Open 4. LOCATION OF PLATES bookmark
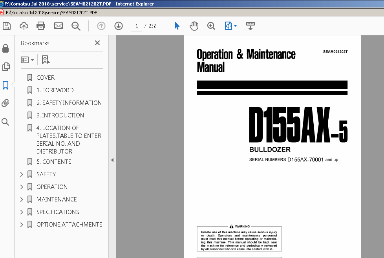The image size is (384, 258). [69, 140]
